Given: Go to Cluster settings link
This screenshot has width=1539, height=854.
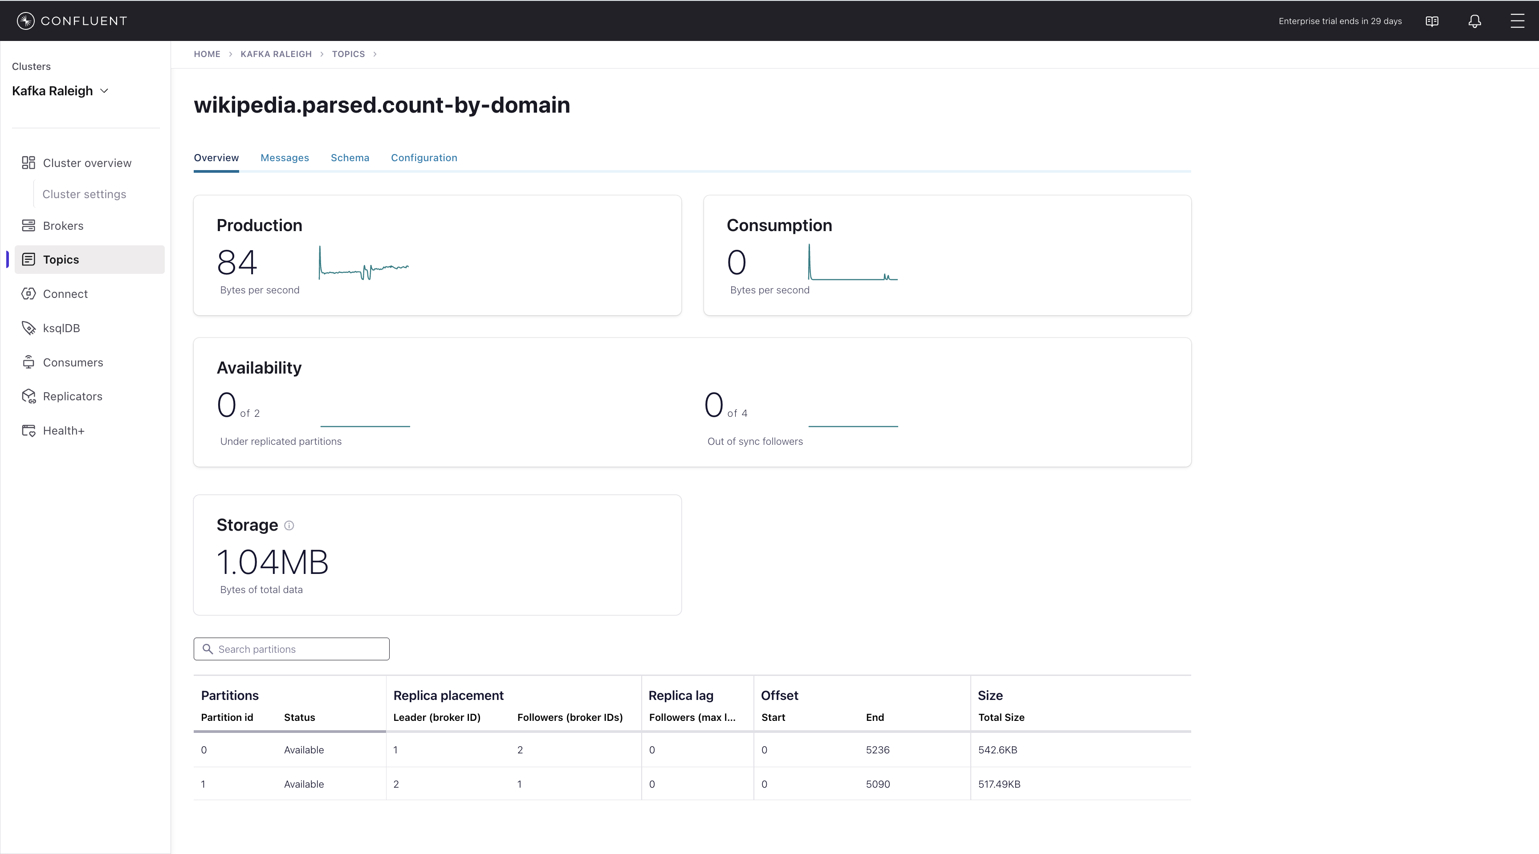Looking at the screenshot, I should pos(84,194).
